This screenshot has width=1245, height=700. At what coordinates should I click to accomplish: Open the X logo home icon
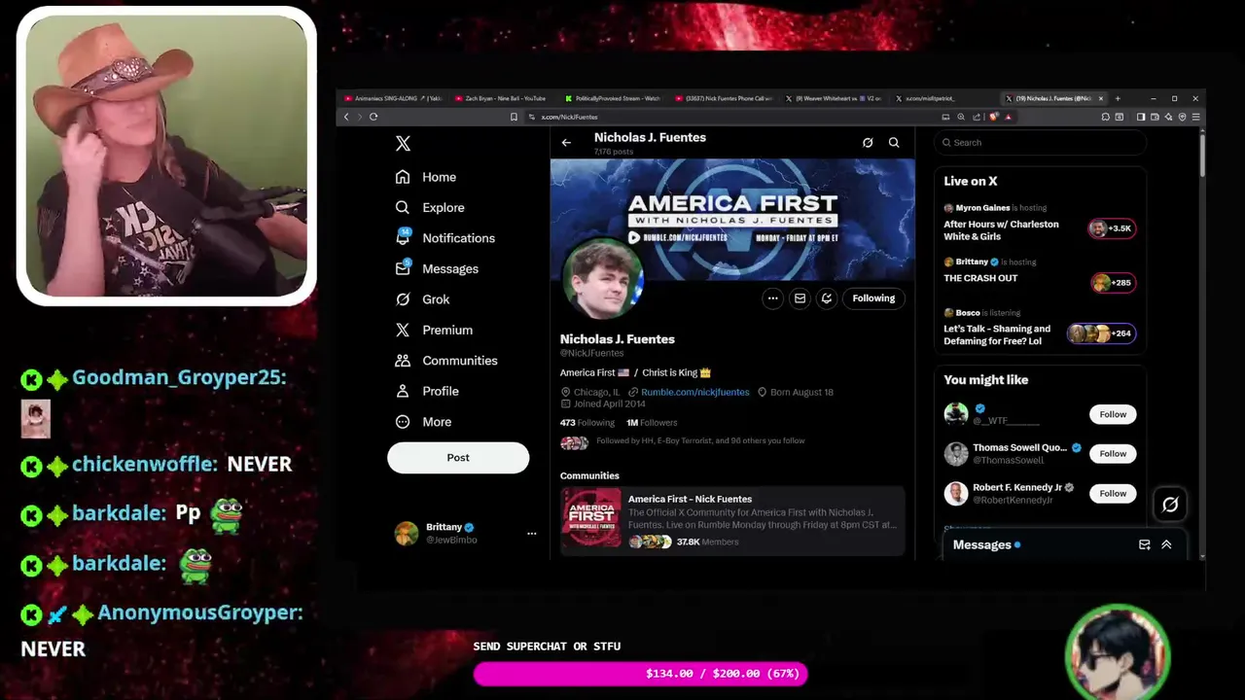pos(403,144)
